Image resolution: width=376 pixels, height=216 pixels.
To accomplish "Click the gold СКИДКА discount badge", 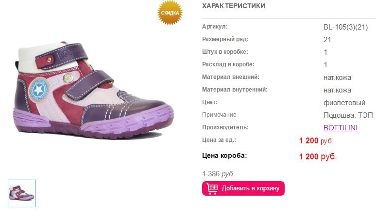I will click(170, 13).
